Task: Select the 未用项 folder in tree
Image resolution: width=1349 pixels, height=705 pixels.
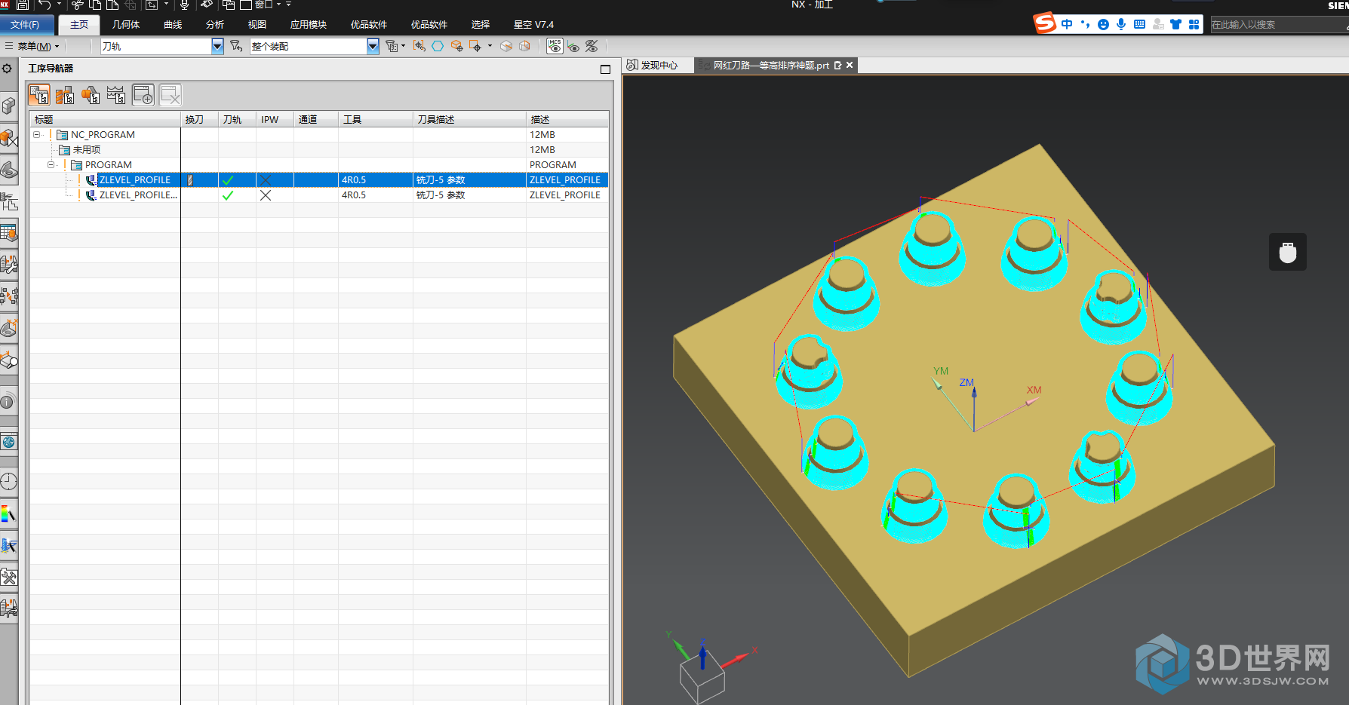Action: tap(87, 150)
